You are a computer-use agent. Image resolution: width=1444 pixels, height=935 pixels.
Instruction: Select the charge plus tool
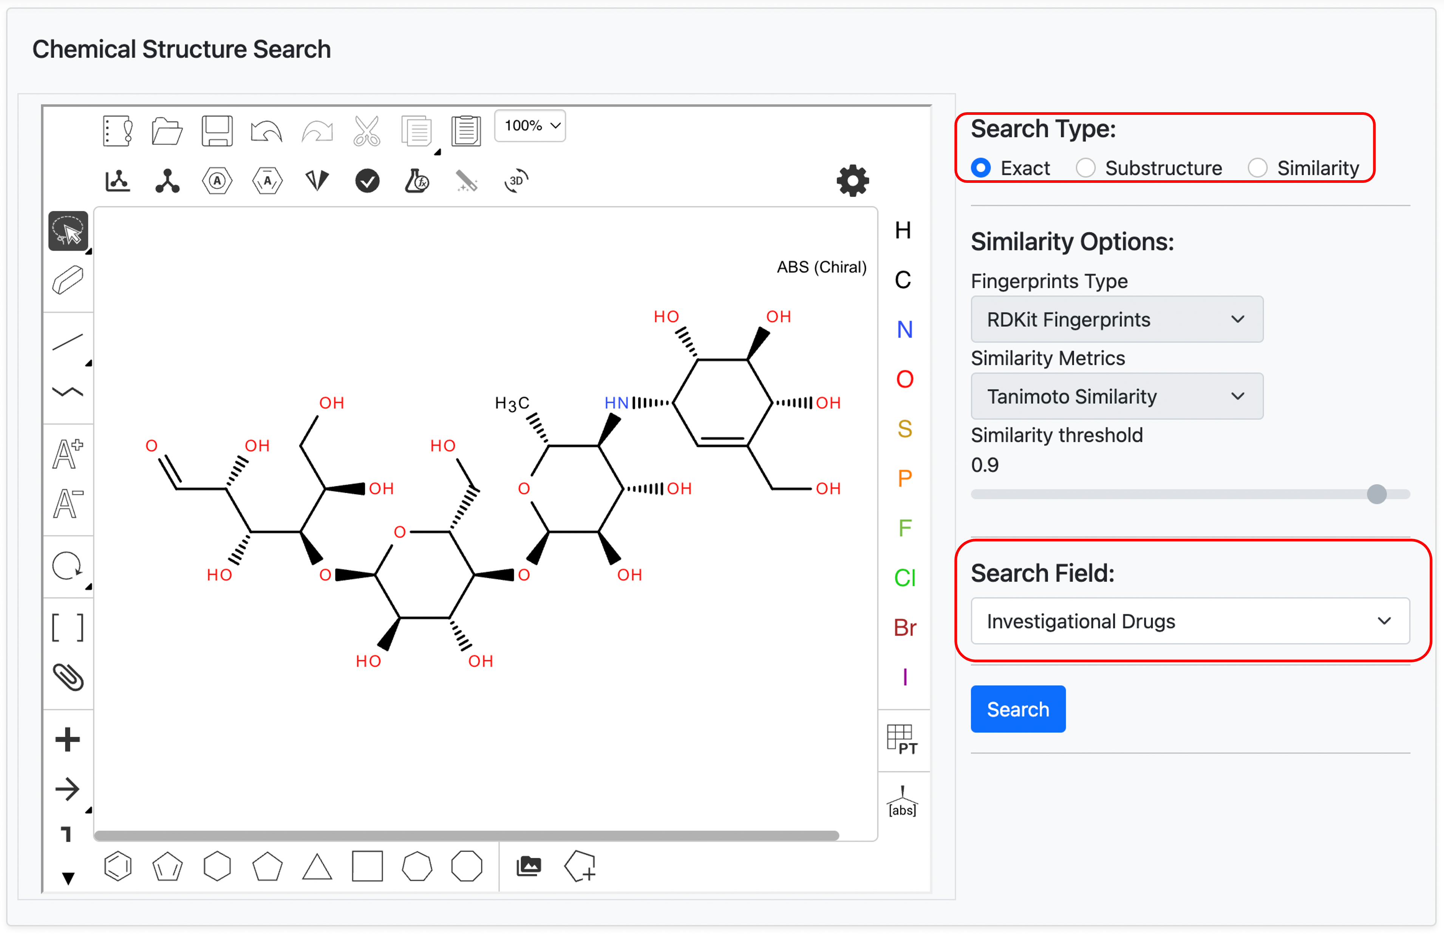[x=68, y=454]
